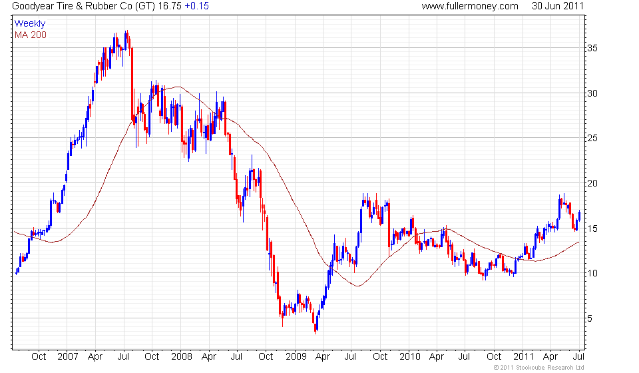The image size is (639, 373).
Task: Select the Weekly timeframe label
Action: pyautogui.click(x=30, y=23)
